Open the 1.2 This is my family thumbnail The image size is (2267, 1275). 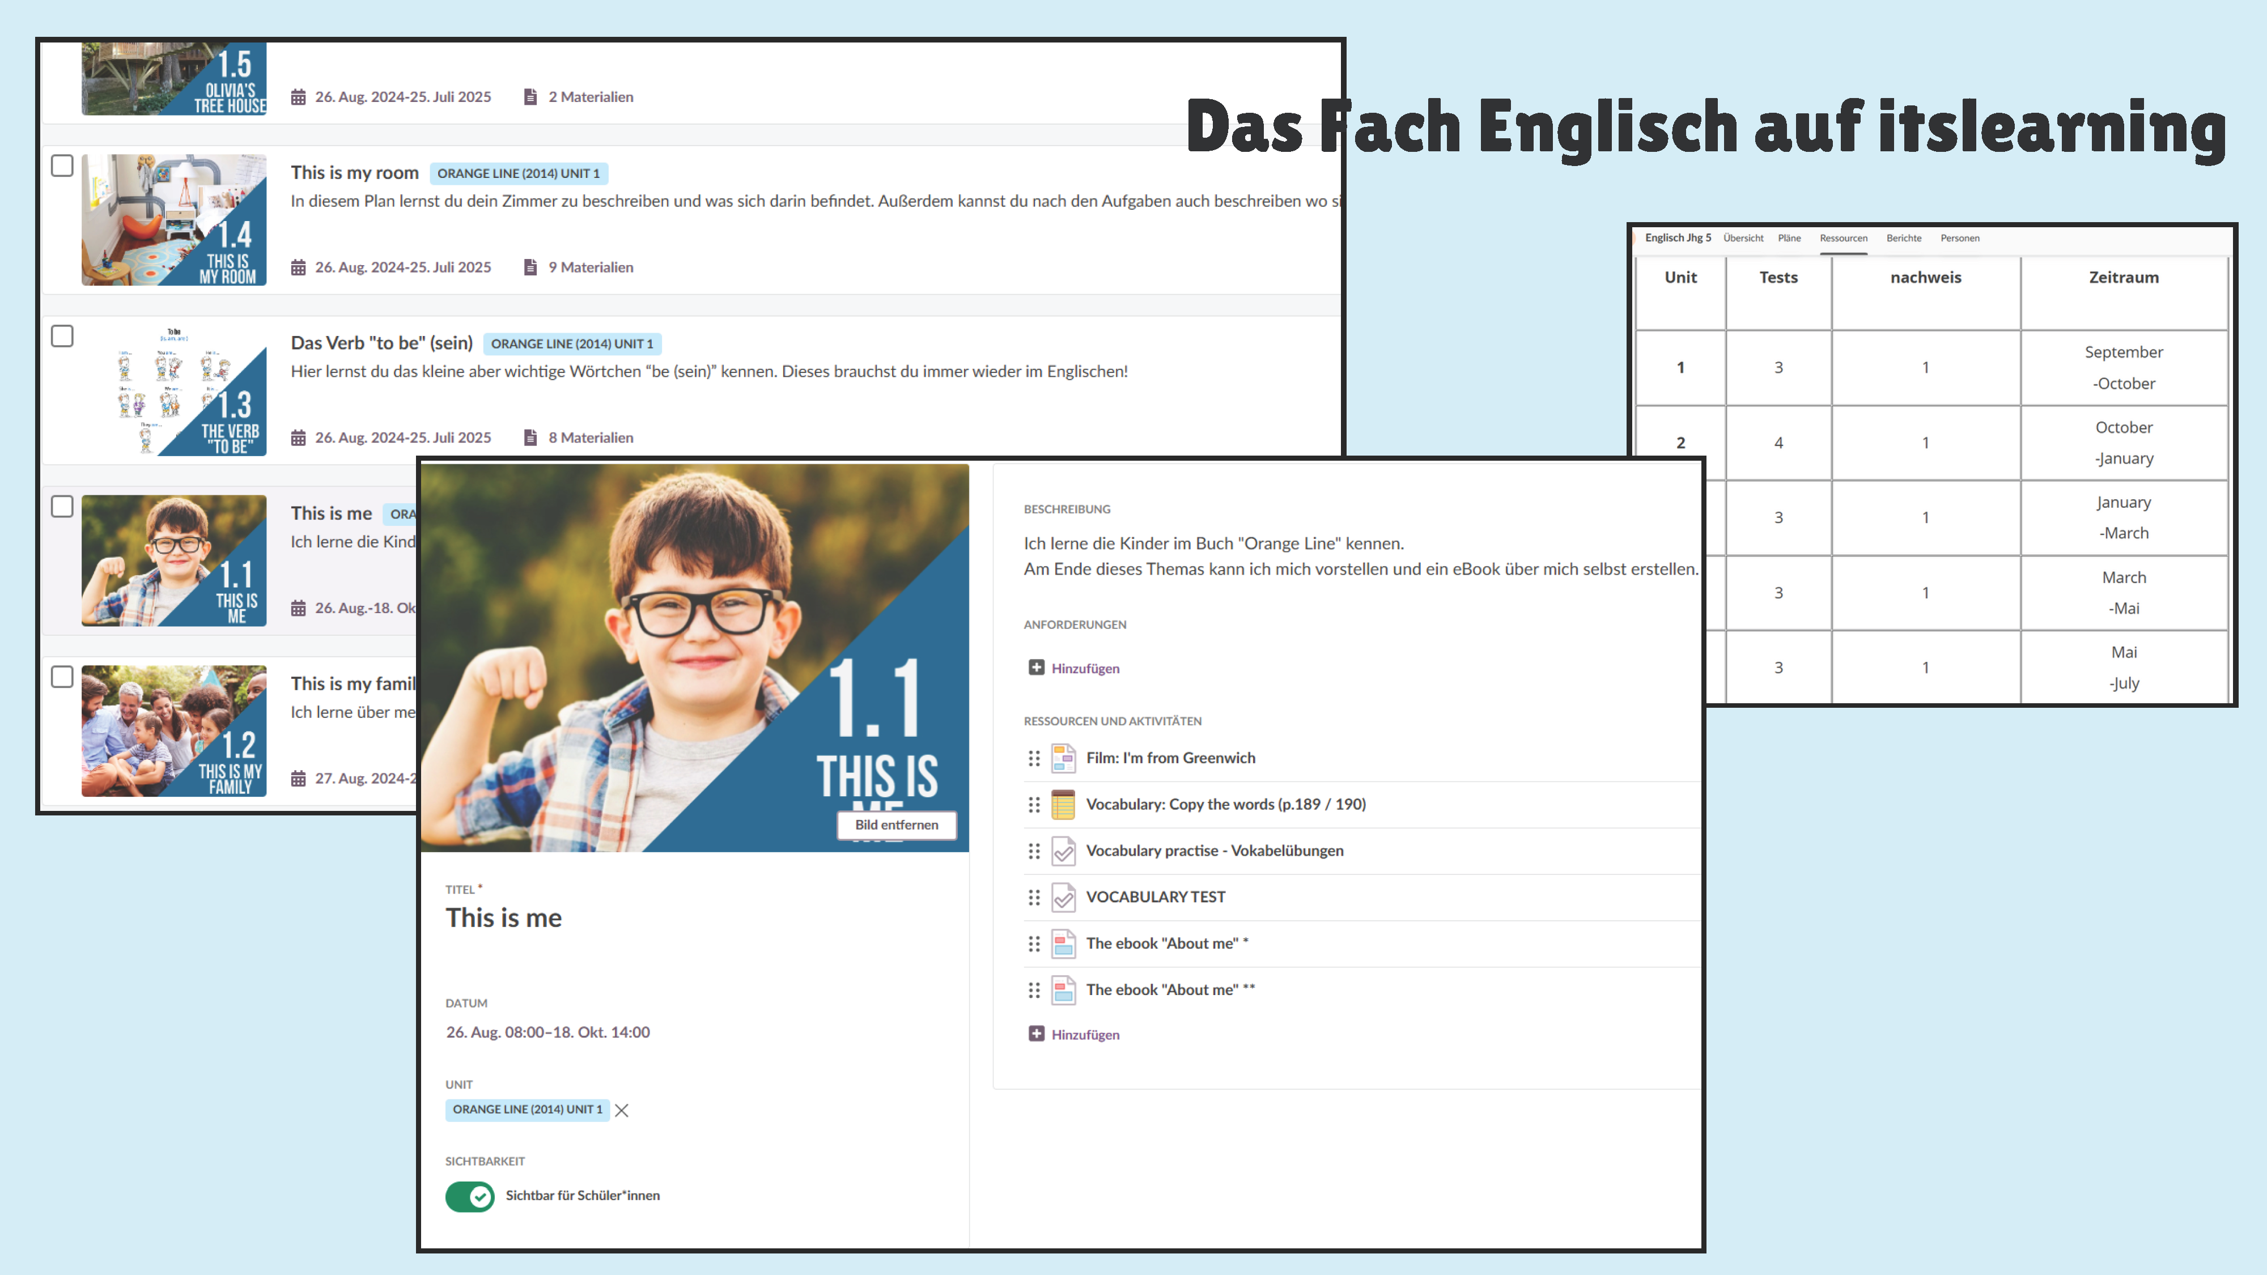(173, 731)
